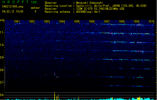This screenshot has width=157, height=100.
Task: Click the 1910 time axis marker
Action: tap(151, 21)
